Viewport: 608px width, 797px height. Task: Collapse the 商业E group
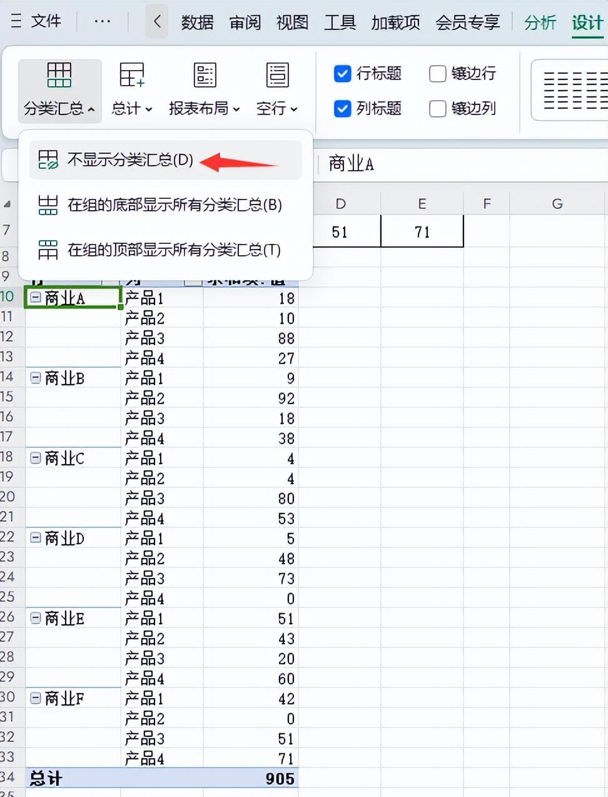(x=36, y=618)
